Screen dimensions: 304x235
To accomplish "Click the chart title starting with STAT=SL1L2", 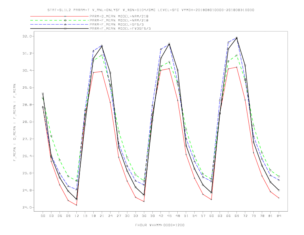I will 150,10.
